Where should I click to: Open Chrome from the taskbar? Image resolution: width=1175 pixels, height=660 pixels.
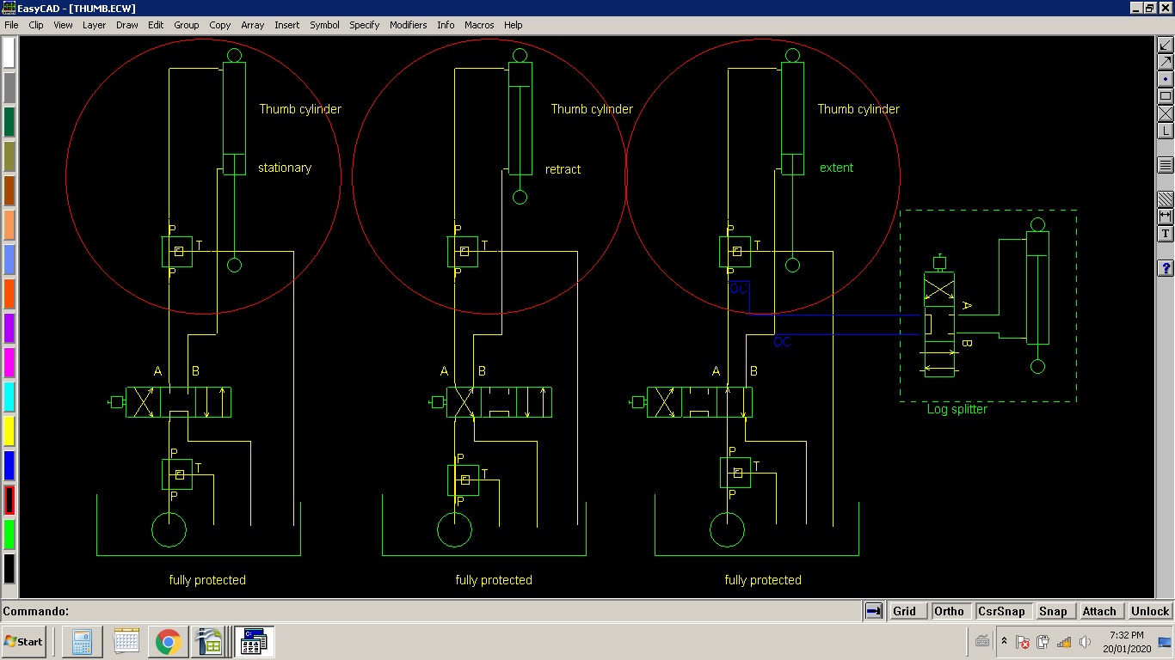click(169, 642)
